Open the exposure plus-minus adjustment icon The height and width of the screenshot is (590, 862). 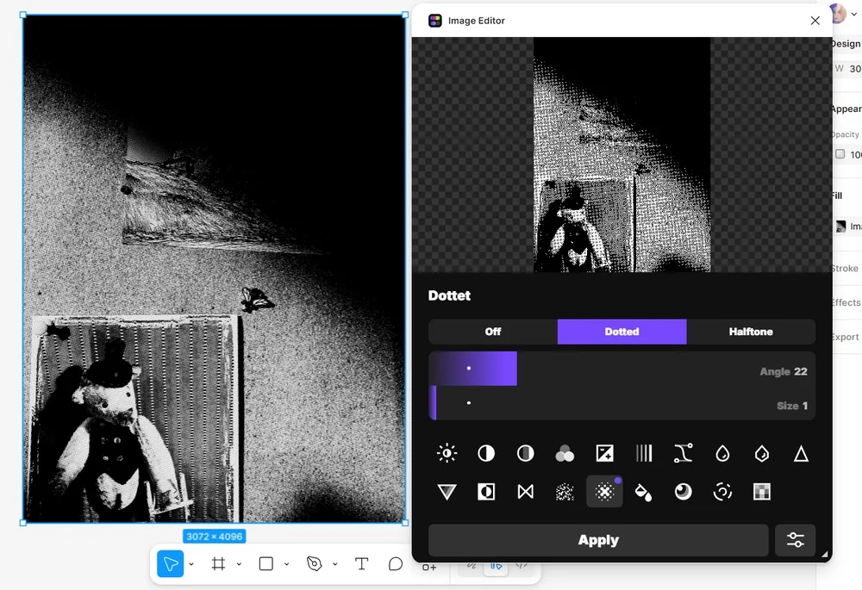[x=604, y=453]
